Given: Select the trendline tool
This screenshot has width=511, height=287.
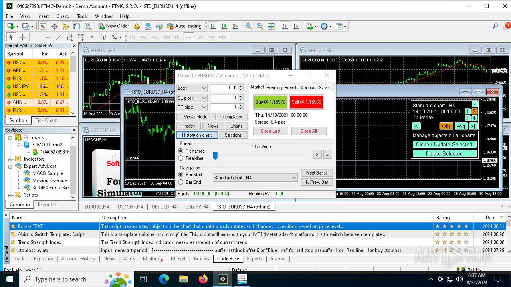Looking at the screenshot, I should (59, 37).
